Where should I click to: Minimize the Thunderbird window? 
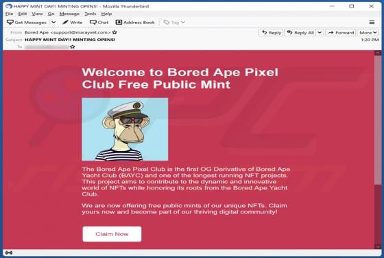(332, 6)
